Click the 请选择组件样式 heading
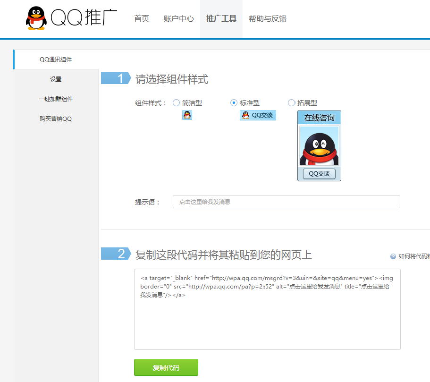 172,79
